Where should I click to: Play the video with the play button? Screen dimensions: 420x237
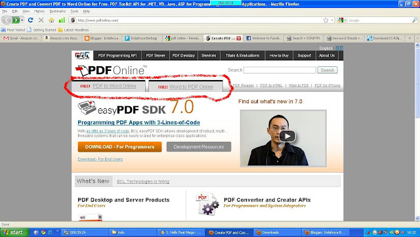click(x=287, y=136)
